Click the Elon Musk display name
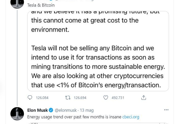The image size is (182, 124). pos(37,110)
